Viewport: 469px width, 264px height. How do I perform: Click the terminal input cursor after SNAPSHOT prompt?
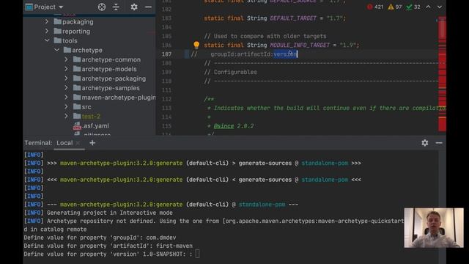[x=197, y=254]
